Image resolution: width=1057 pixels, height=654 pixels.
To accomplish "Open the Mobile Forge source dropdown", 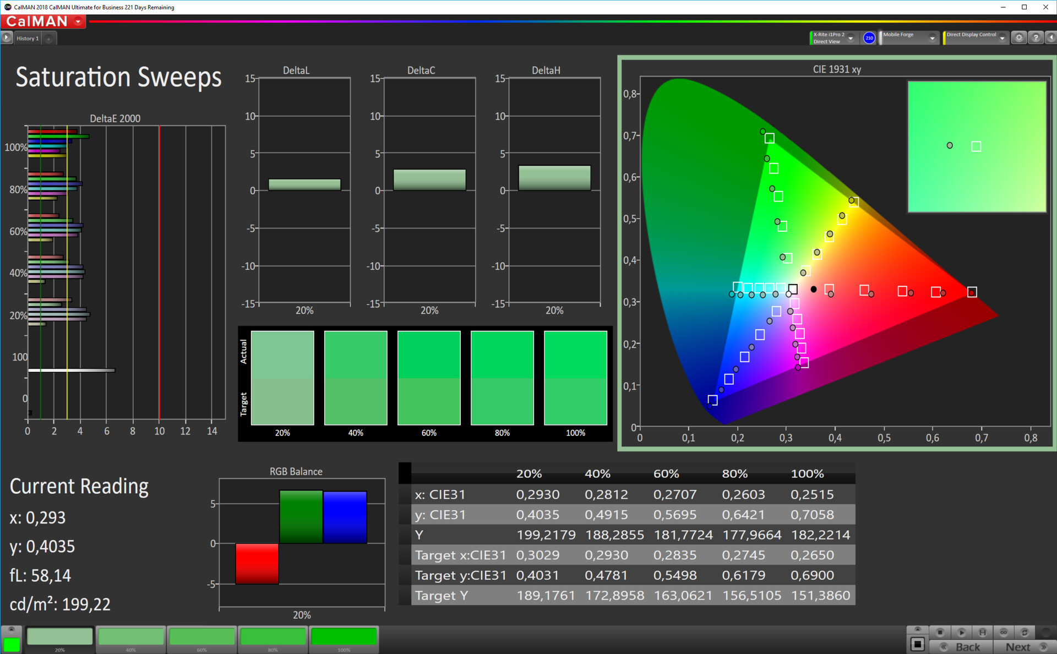I will click(x=932, y=38).
